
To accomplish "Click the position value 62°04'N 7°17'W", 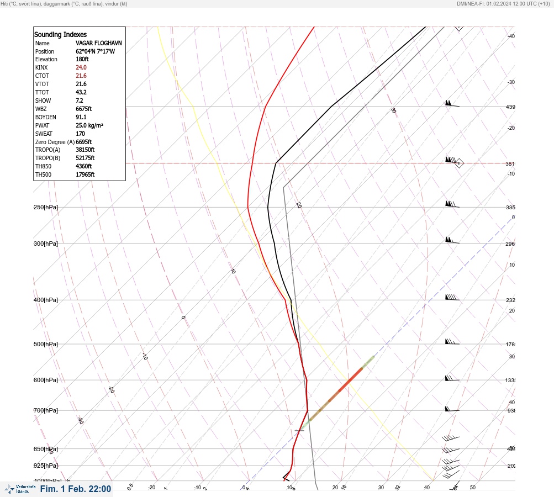I will click(x=96, y=51).
